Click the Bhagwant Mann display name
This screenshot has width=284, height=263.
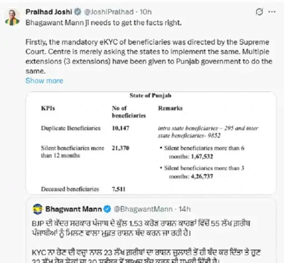73,209
